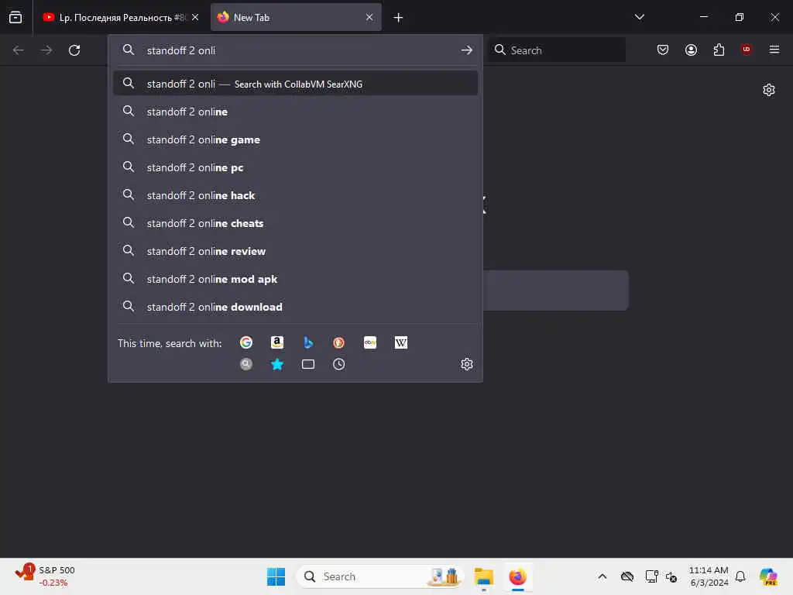This screenshot has width=793, height=595.
Task: Click the muted volume tray icon
Action: click(x=671, y=576)
